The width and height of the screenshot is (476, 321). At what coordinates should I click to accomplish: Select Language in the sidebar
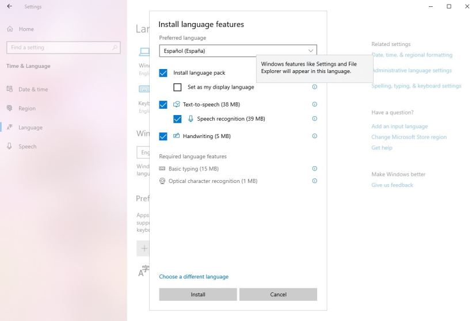tap(25, 128)
